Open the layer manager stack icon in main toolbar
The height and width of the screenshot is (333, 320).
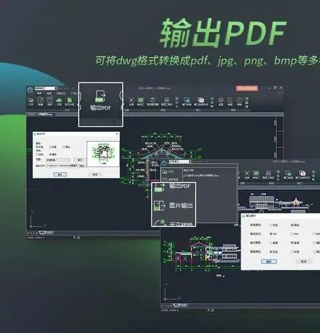coord(153,102)
